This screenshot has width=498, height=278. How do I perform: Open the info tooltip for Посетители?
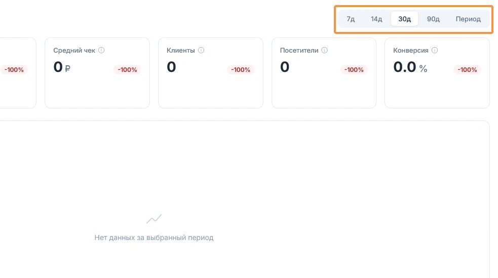(324, 50)
